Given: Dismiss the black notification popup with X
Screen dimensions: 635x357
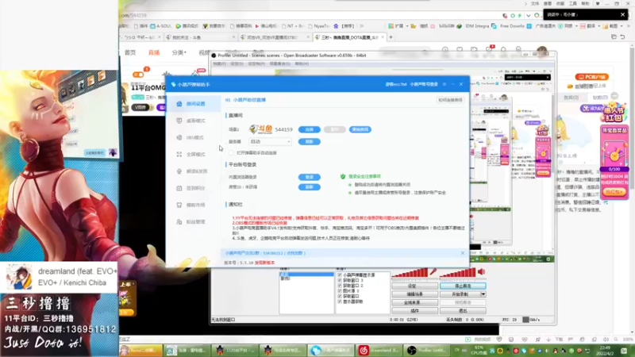Looking at the screenshot, I should click(x=622, y=14).
